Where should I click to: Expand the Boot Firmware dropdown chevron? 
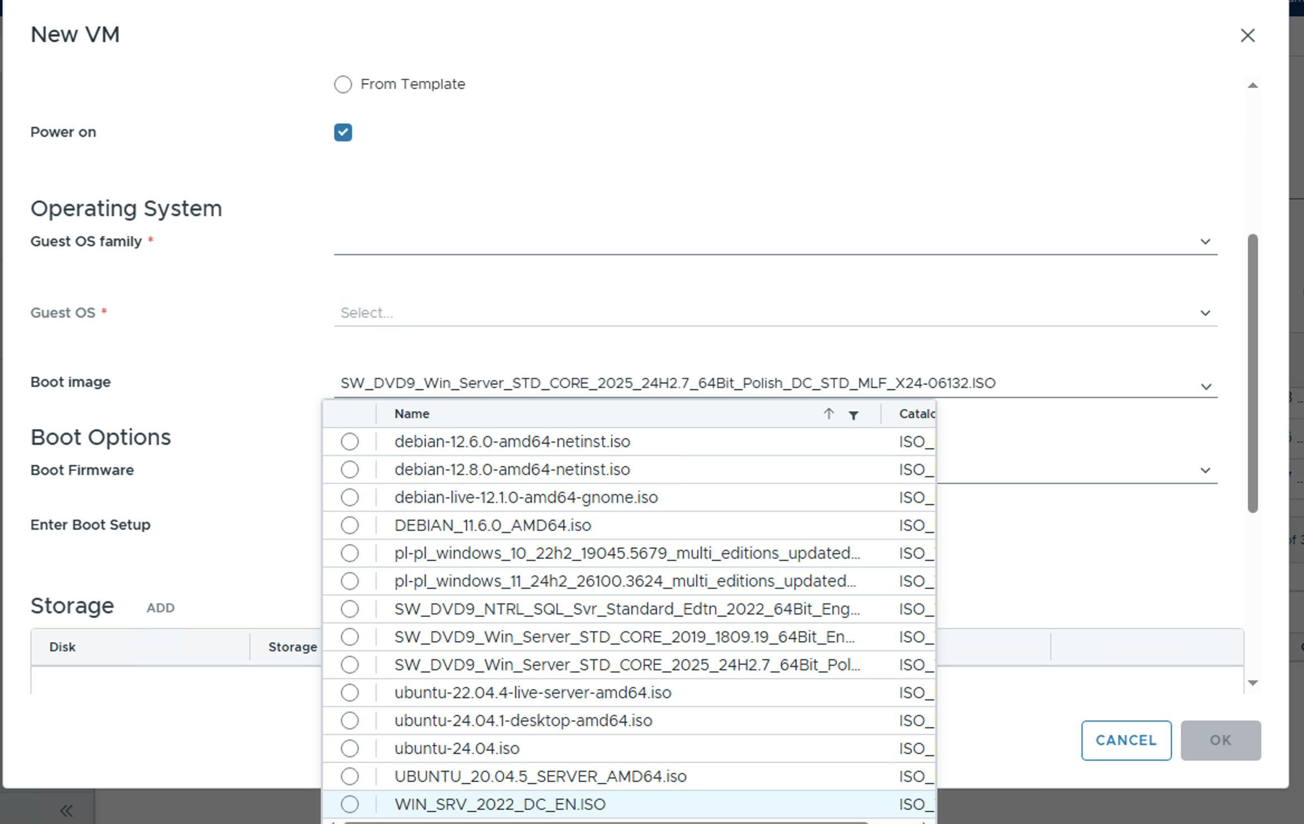click(x=1205, y=471)
